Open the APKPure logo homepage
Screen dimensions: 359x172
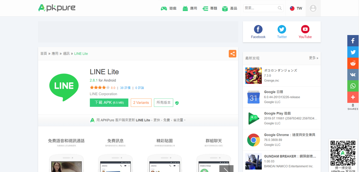coord(57,8)
